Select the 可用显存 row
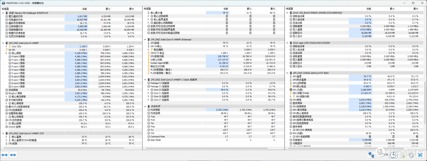This screenshot has width=427, height=161. click(x=355, y=140)
